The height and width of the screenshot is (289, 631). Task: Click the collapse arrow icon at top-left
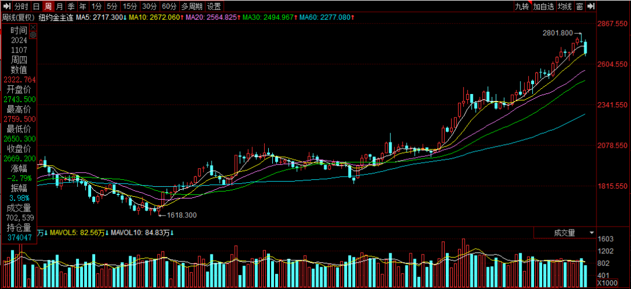click(x=6, y=6)
